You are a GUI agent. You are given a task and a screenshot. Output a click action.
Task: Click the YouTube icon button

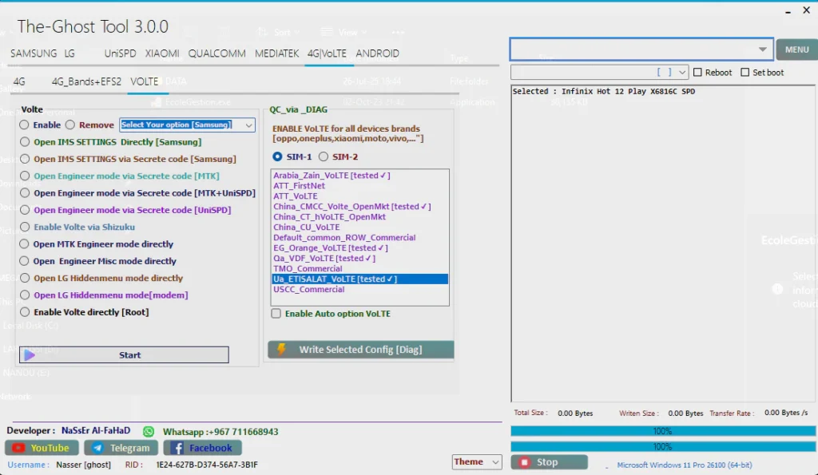[18, 448]
